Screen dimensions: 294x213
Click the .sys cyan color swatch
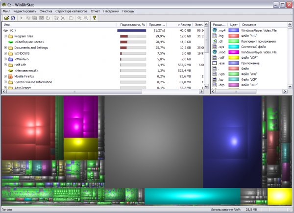point(234,47)
